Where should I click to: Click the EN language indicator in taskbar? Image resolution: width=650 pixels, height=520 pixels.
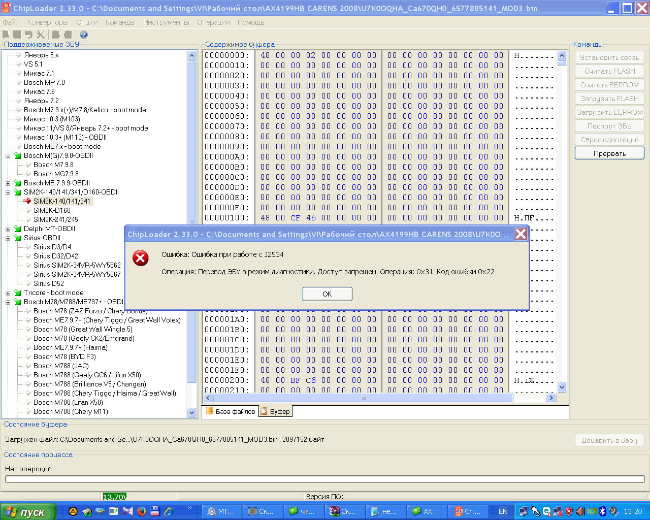[x=503, y=511]
